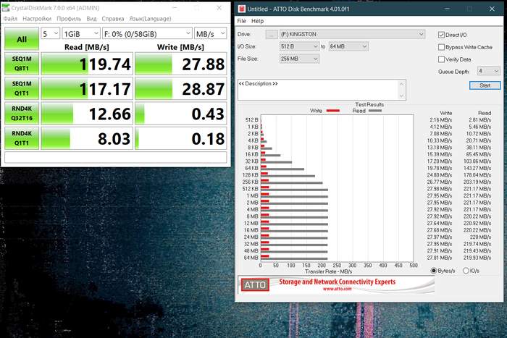The image size is (507, 338).
Task: Open the Справка menu
Action: pyautogui.click(x=113, y=19)
